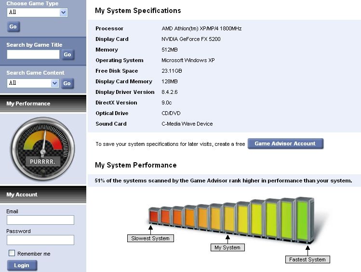Select driver version 8.4.2.6
Viewport: 361px width, 272px height.
click(170, 92)
